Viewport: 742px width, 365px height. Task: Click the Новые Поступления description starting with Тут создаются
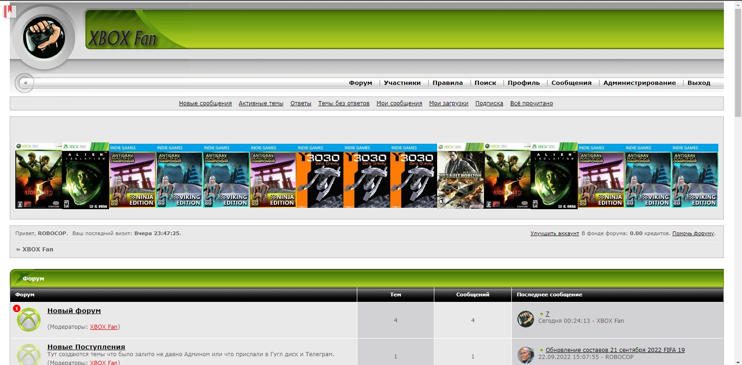pyautogui.click(x=191, y=354)
